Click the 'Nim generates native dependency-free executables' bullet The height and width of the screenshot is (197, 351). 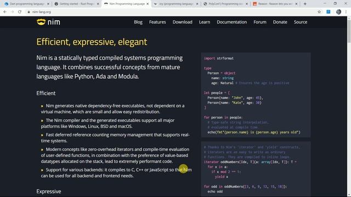(x=112, y=108)
